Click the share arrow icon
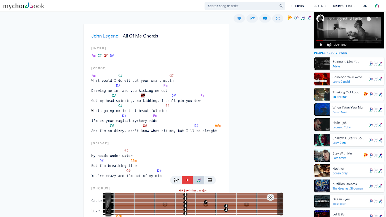Screen dimensions: 386x217 click(252, 18)
